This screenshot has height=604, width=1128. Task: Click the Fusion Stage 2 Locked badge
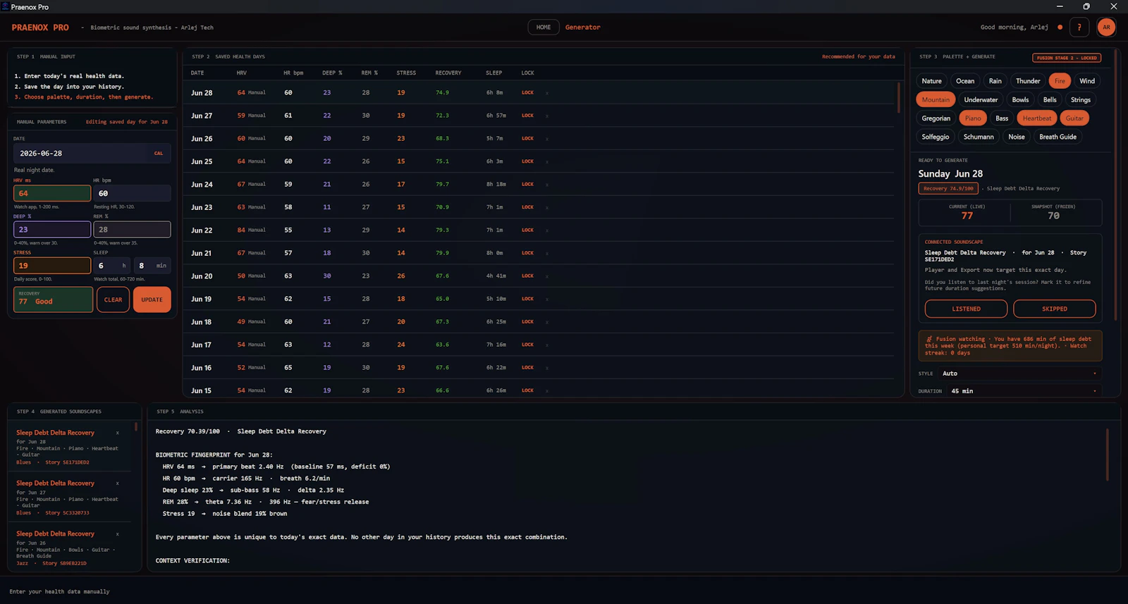[1067, 58]
